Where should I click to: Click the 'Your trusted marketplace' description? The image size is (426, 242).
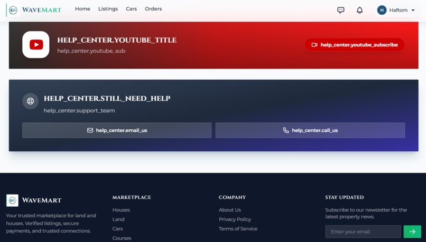[51, 224]
